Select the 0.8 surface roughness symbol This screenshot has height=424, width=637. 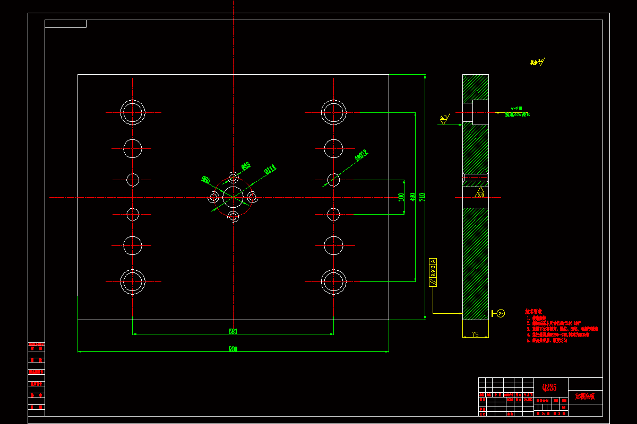[480, 192]
